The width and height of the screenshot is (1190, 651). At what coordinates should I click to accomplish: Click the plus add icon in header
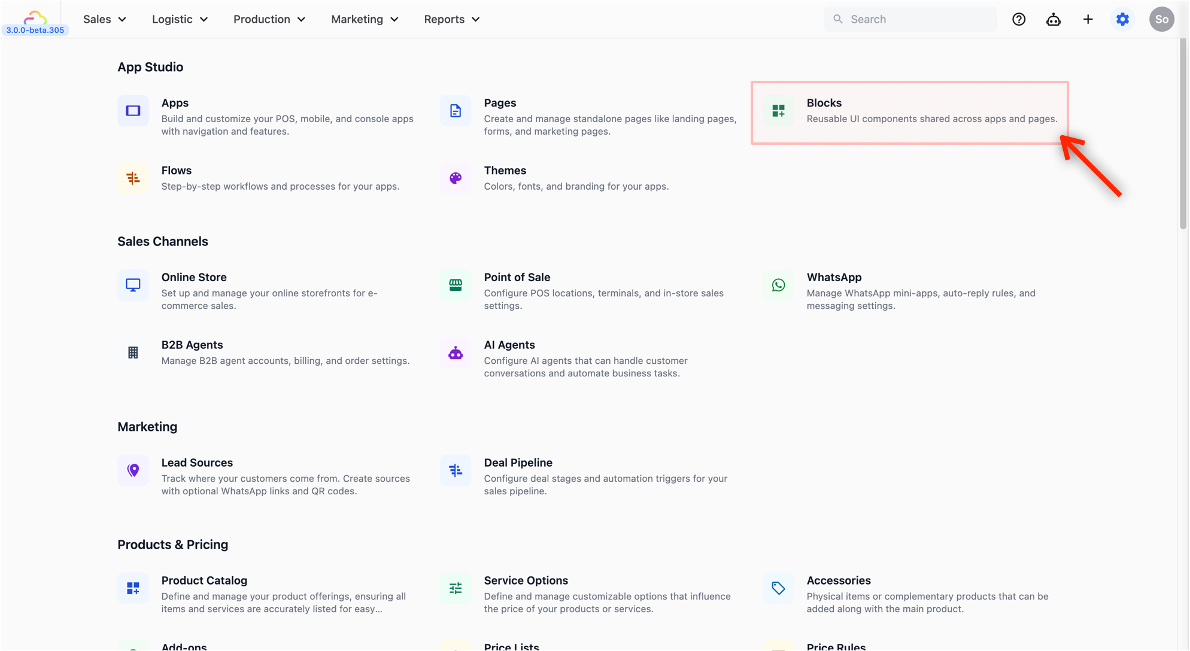point(1088,19)
